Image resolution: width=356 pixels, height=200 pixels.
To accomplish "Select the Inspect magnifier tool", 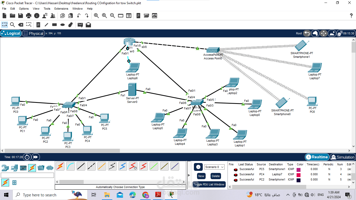I will pyautogui.click(x=12, y=25).
